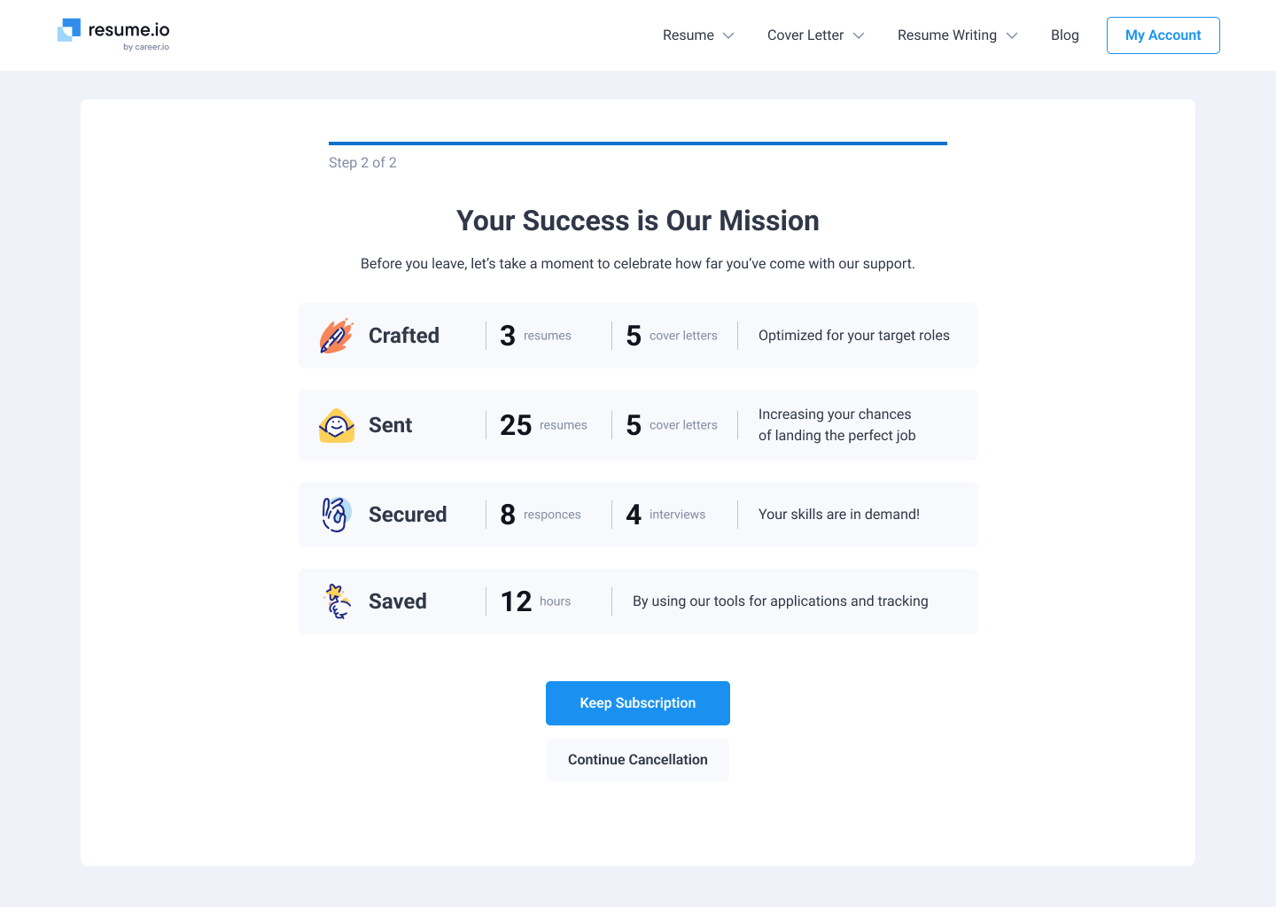
Task: Click 'Optimized for your target roles'
Action: (x=854, y=336)
